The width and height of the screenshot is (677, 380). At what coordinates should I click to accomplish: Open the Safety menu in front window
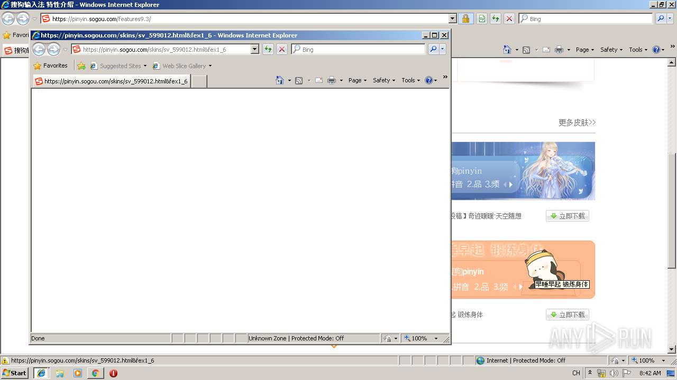coord(384,80)
